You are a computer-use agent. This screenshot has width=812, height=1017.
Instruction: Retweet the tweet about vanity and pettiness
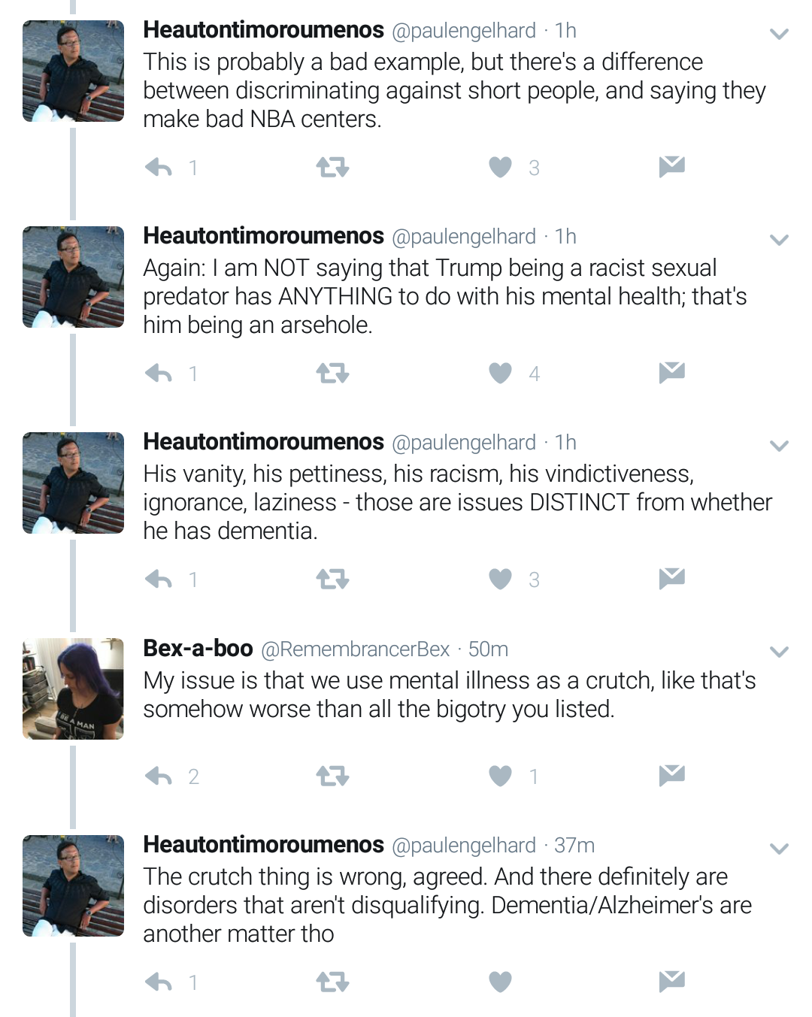pyautogui.click(x=332, y=579)
